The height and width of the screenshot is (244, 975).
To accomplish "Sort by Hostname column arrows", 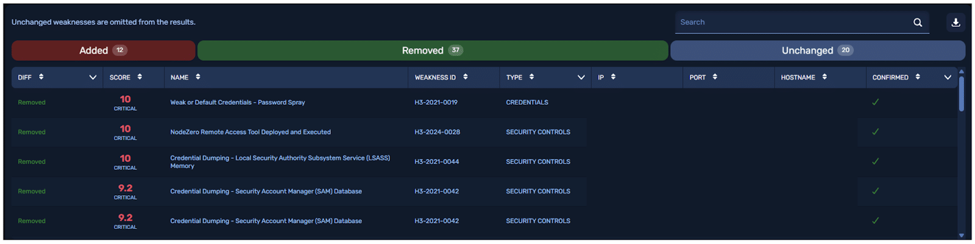I will pyautogui.click(x=824, y=77).
